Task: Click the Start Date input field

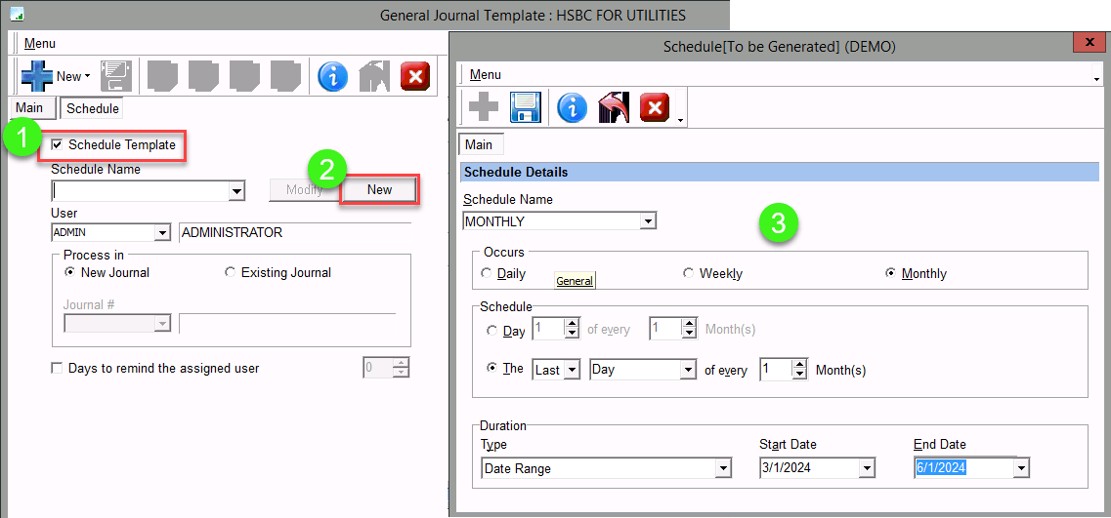Action: pyautogui.click(x=808, y=469)
